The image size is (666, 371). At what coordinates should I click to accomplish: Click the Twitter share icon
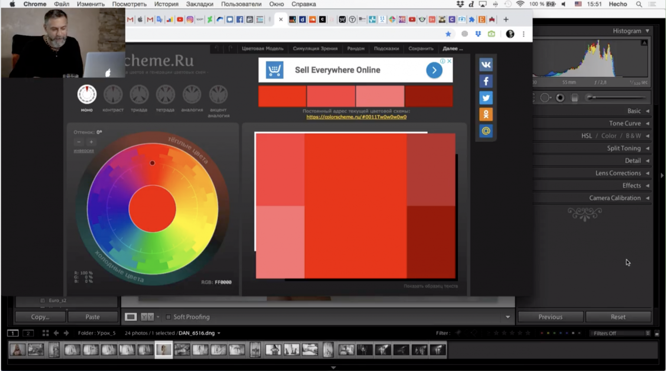point(486,98)
